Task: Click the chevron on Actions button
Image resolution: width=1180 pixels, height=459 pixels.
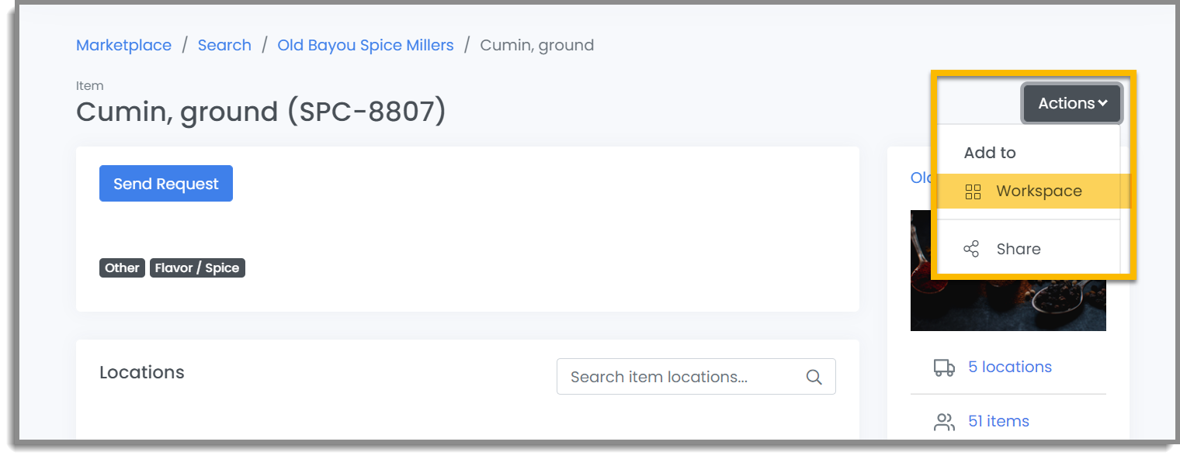Action: pyautogui.click(x=1103, y=103)
